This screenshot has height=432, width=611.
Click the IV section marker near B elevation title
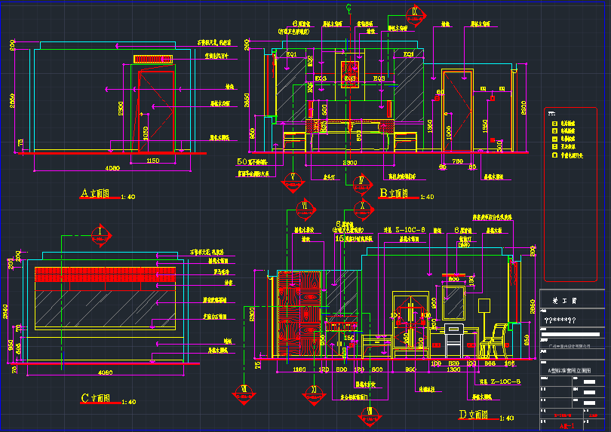(361, 184)
